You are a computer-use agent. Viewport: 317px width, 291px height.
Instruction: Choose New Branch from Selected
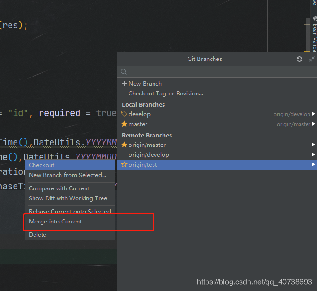coord(70,175)
